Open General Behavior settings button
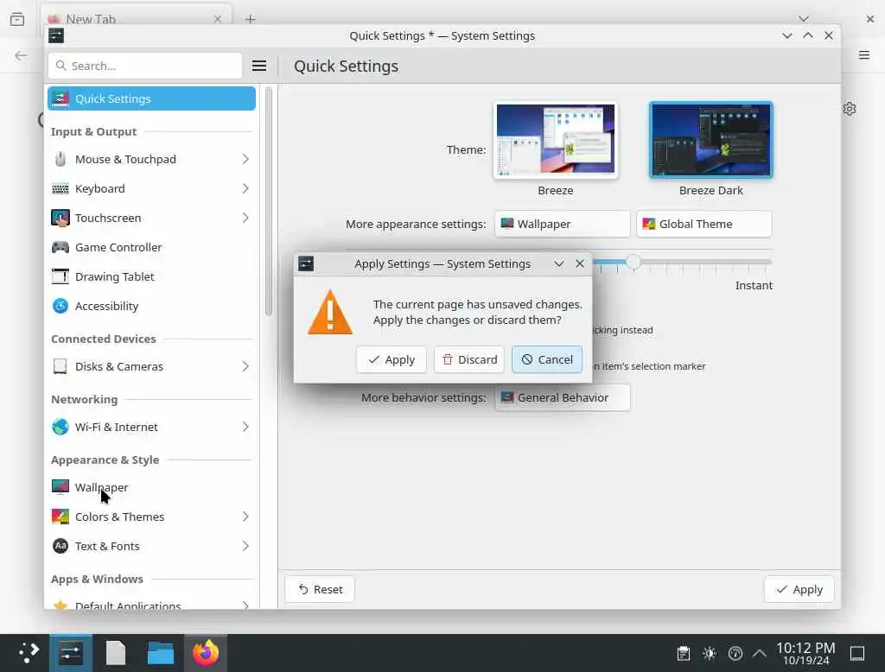 point(562,398)
